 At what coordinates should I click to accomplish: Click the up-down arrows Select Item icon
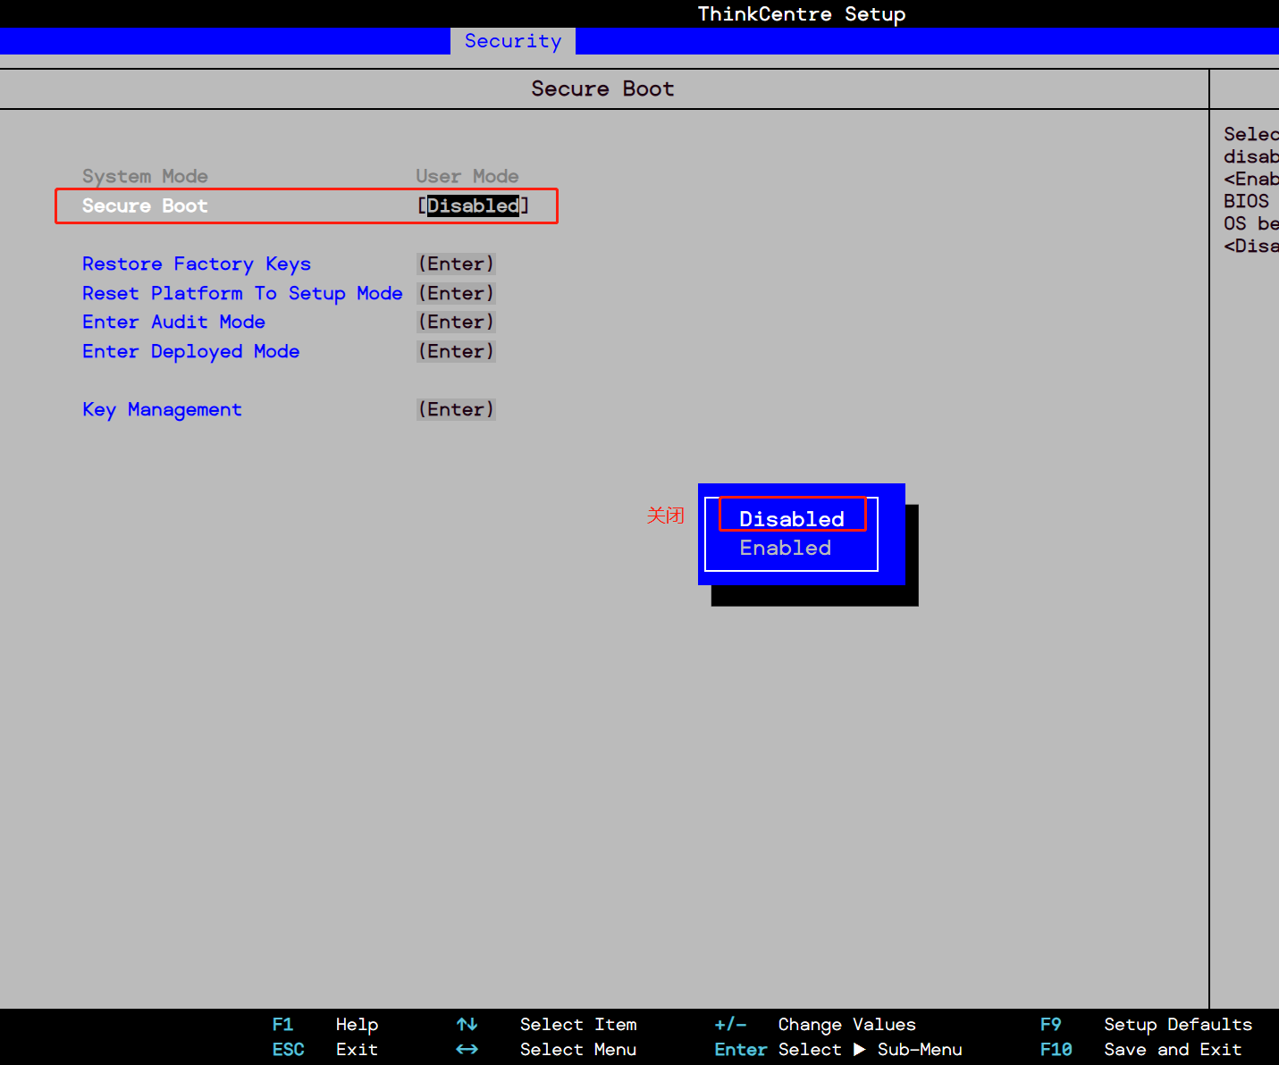pyautogui.click(x=467, y=1025)
